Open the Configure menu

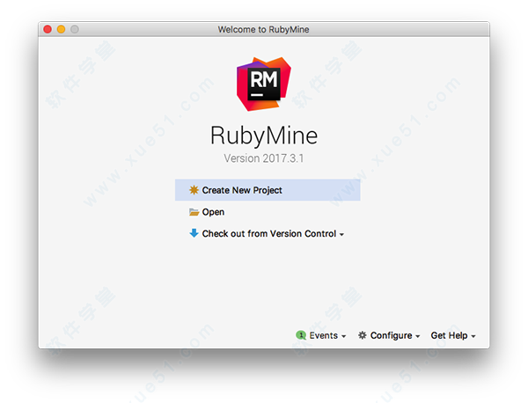tap(389, 335)
